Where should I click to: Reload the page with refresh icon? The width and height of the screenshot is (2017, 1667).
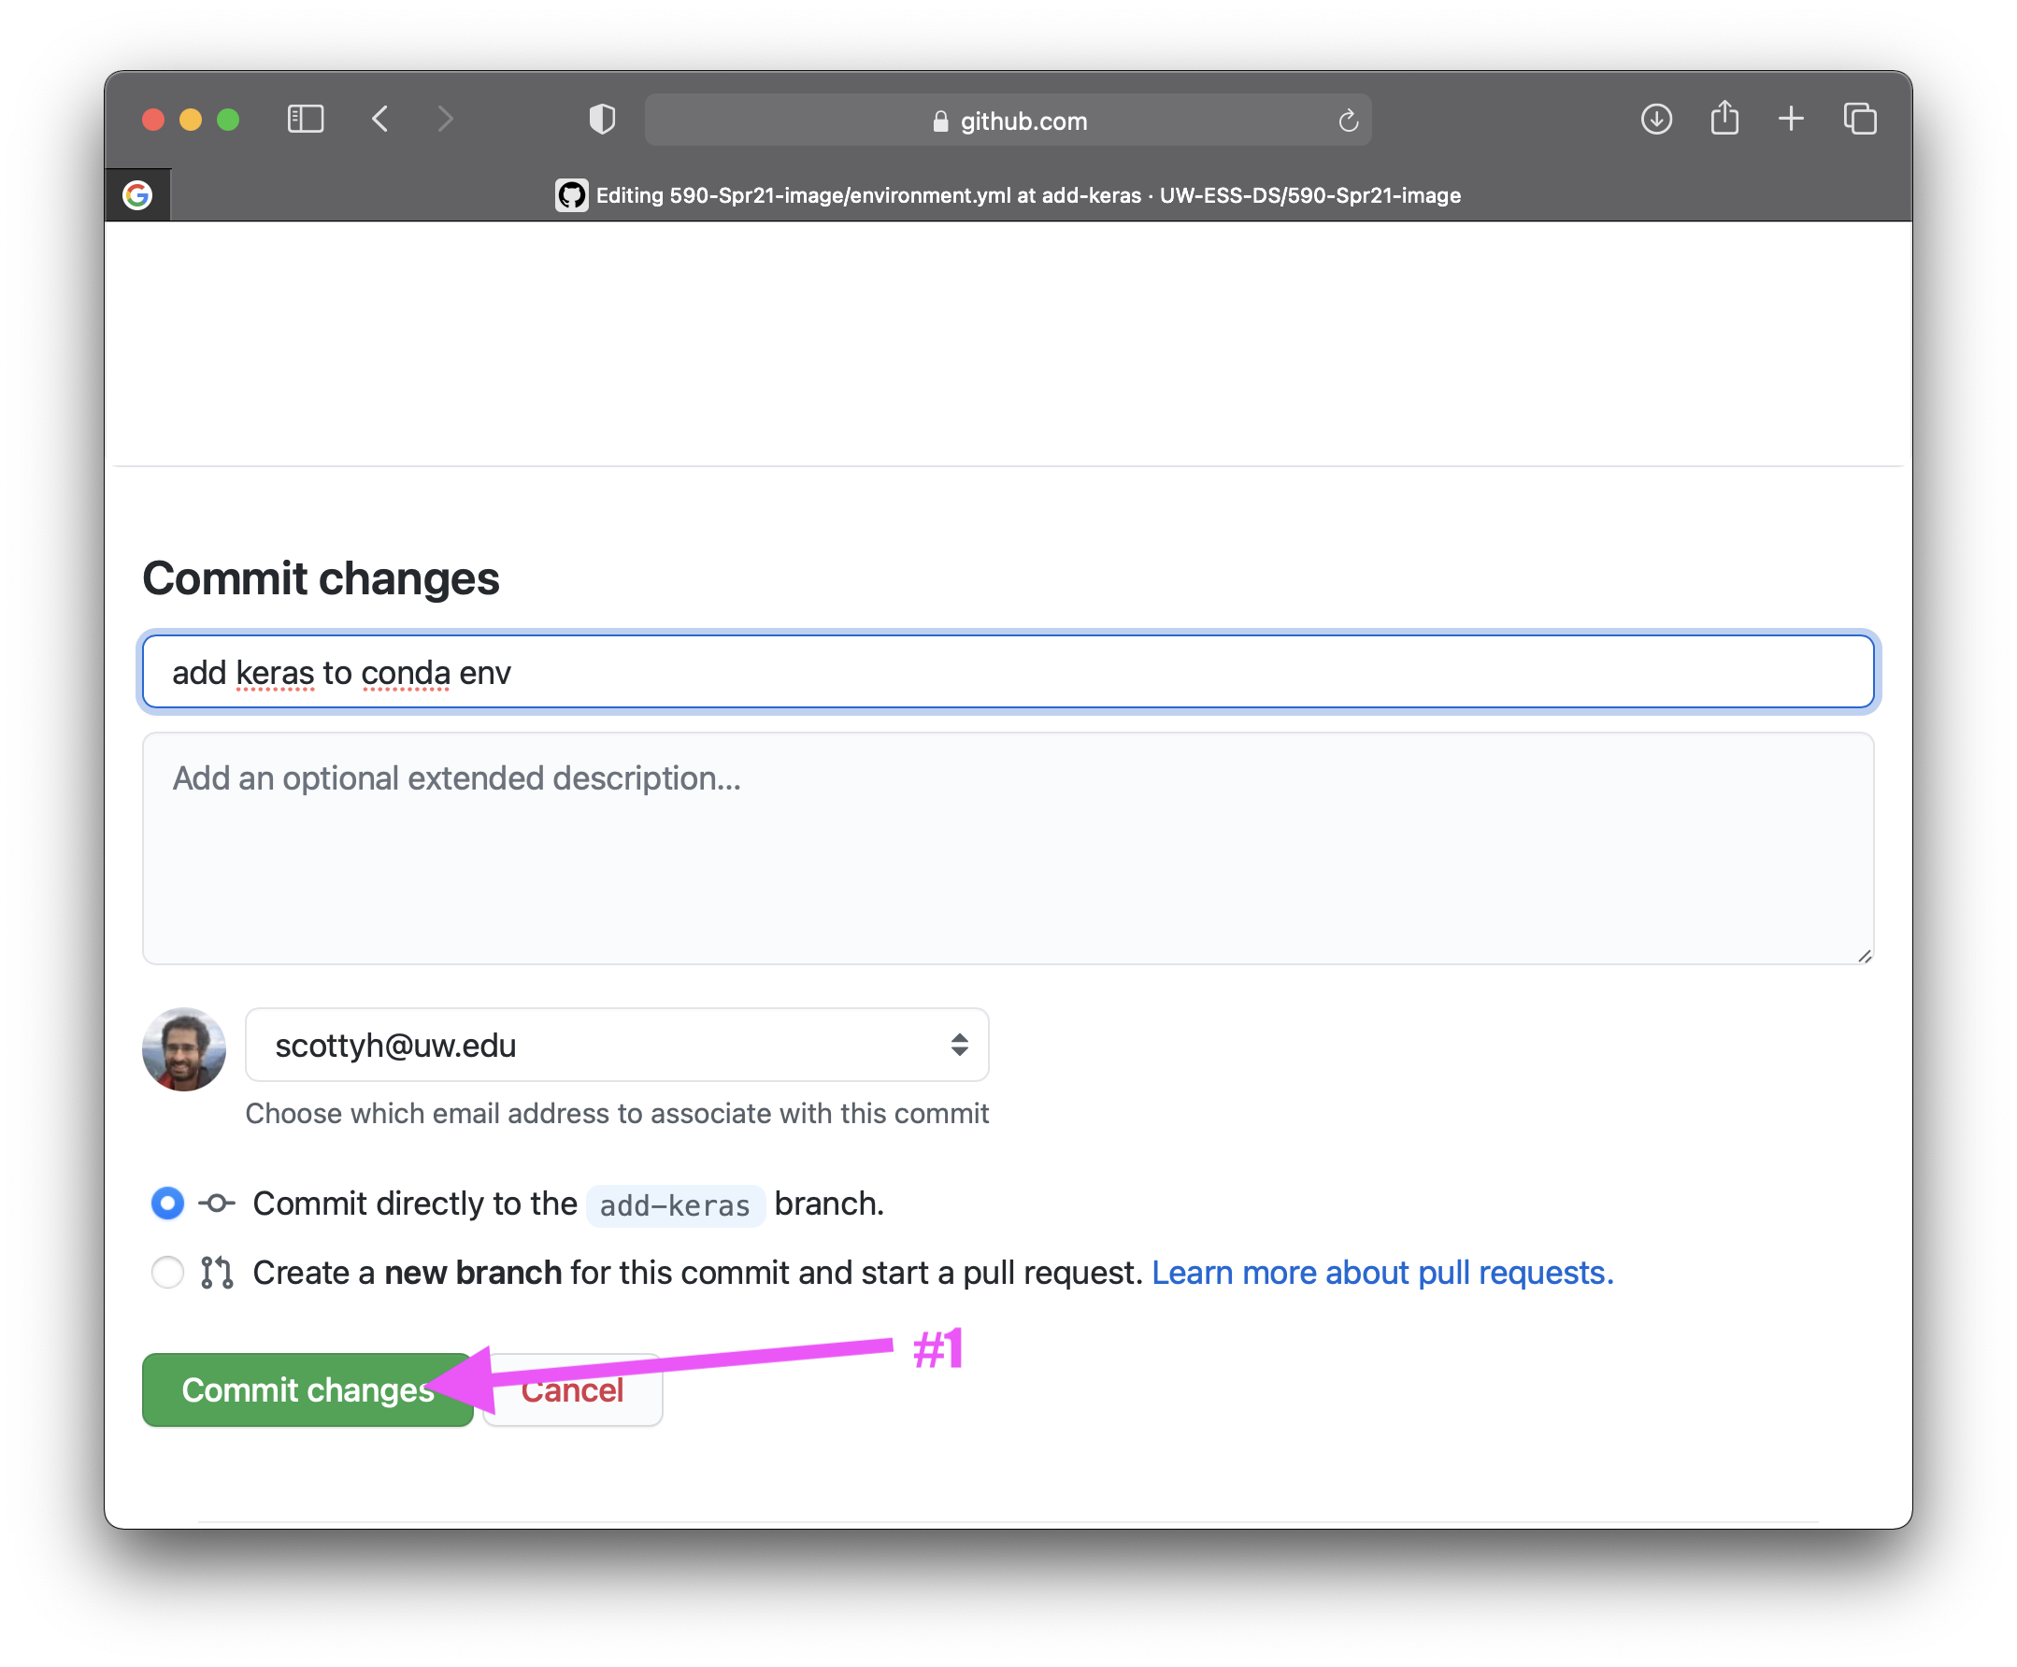(x=1348, y=121)
